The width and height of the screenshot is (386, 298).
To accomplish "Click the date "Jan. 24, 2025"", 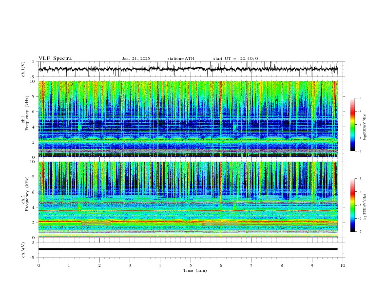I will coord(136,58).
